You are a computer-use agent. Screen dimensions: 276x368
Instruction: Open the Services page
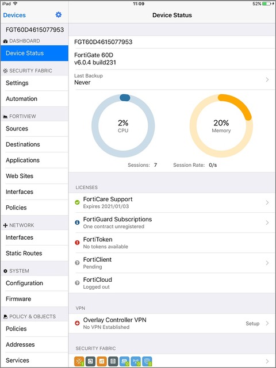pos(34,360)
